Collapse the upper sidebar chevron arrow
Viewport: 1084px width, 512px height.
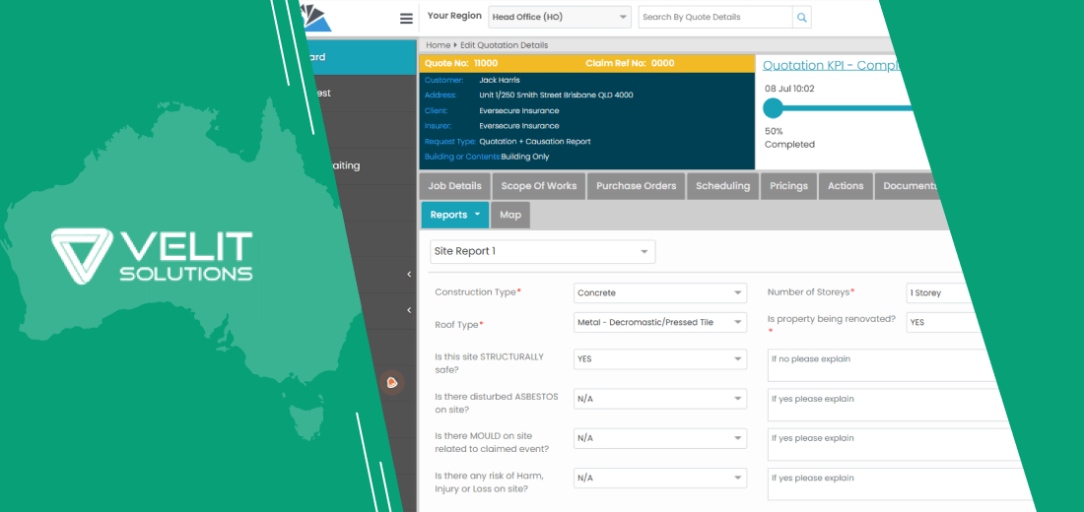[x=409, y=275]
